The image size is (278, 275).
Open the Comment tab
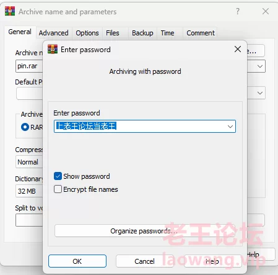click(x=201, y=33)
